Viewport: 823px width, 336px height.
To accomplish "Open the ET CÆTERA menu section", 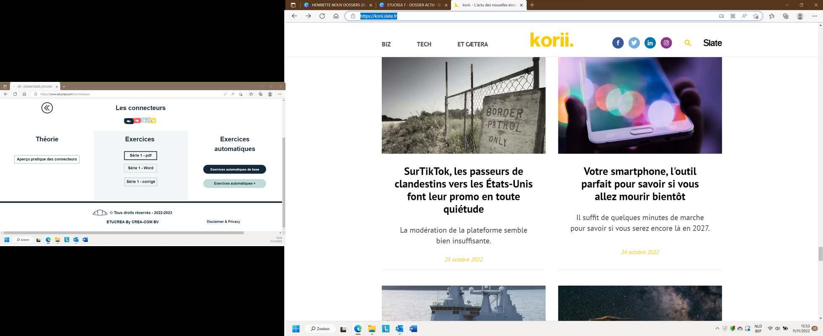I will [472, 44].
